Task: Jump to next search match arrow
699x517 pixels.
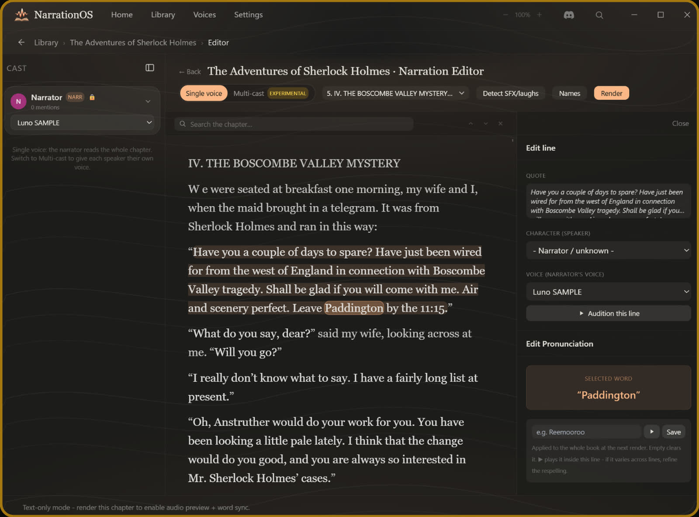Action: tap(485, 124)
